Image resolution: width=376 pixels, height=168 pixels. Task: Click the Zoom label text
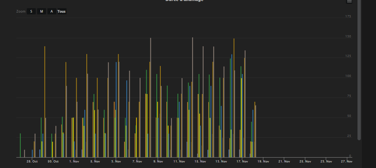click(x=21, y=11)
